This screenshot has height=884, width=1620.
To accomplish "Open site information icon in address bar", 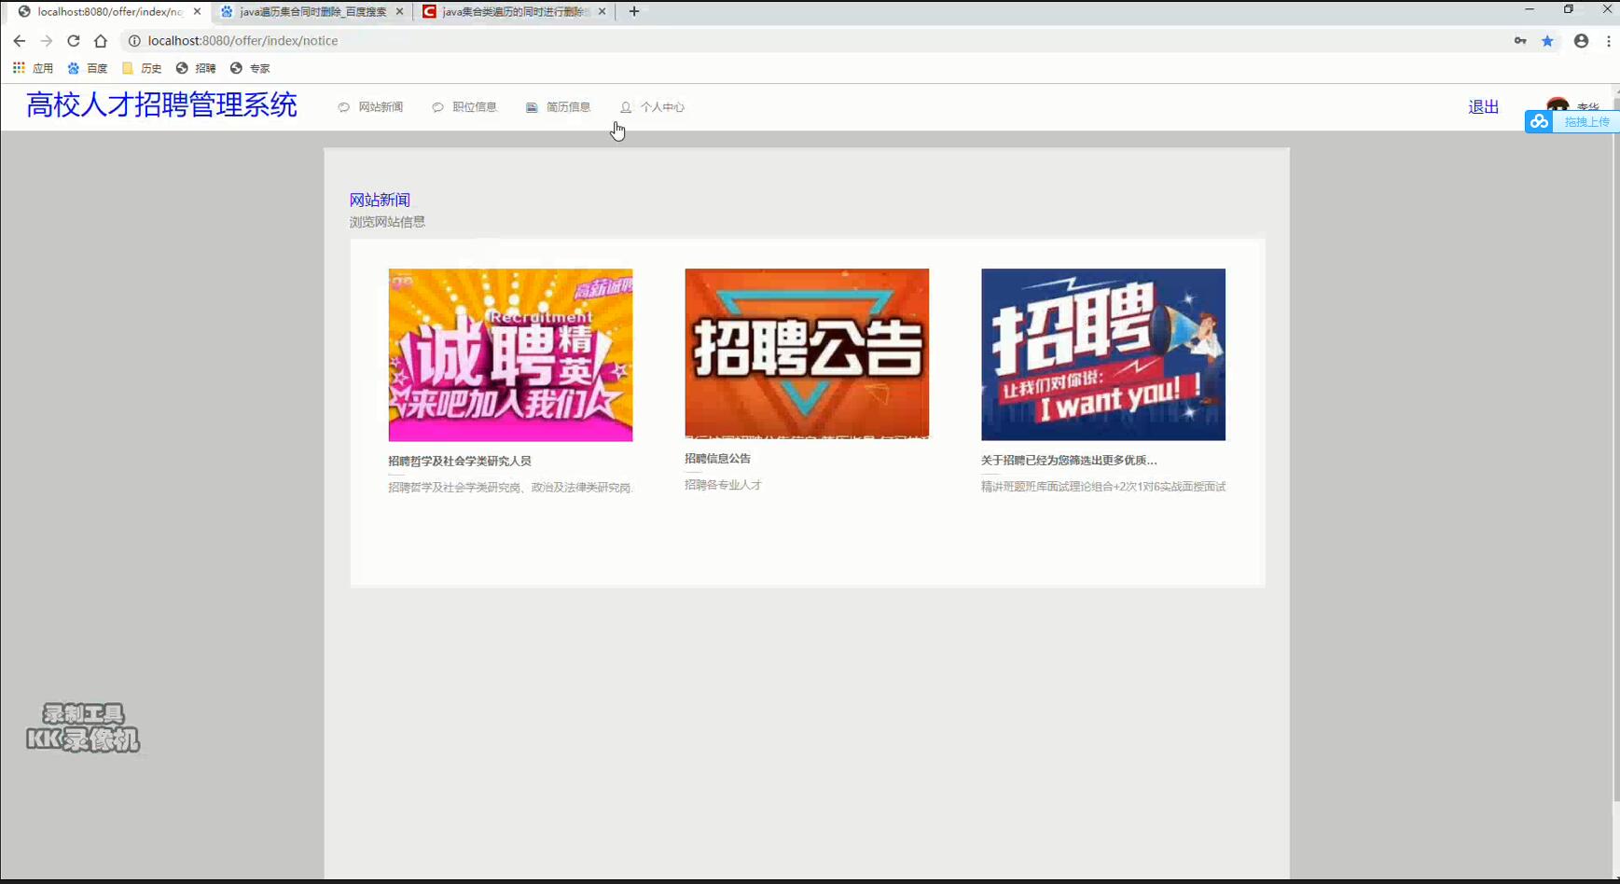I will (x=134, y=41).
